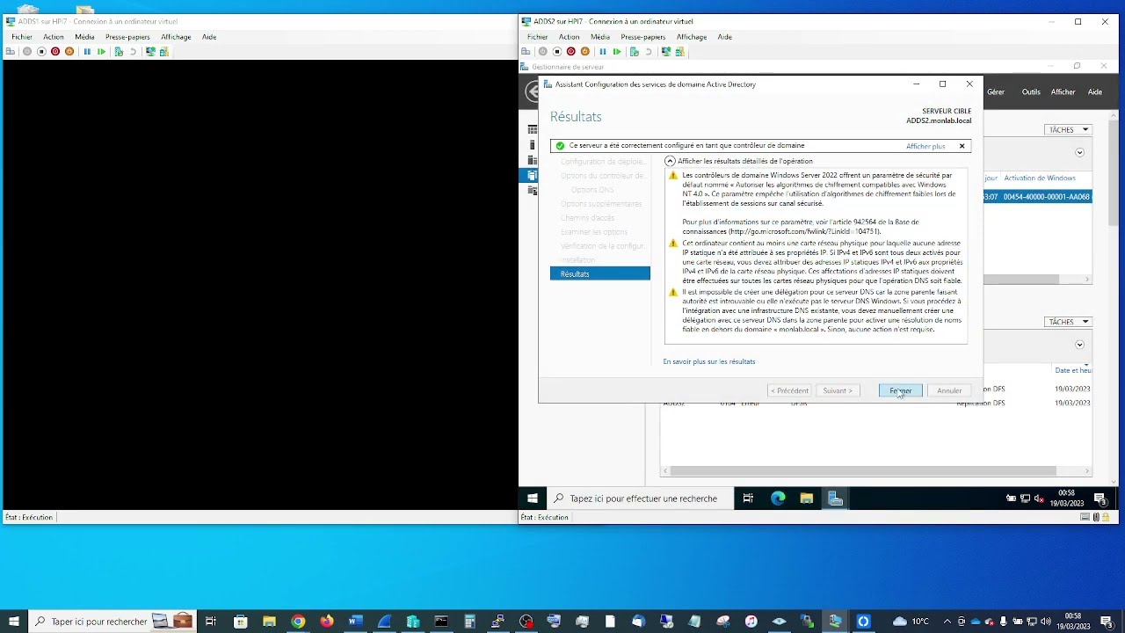
Task: Click Afficher plus link in notification bar
Action: pyautogui.click(x=925, y=146)
